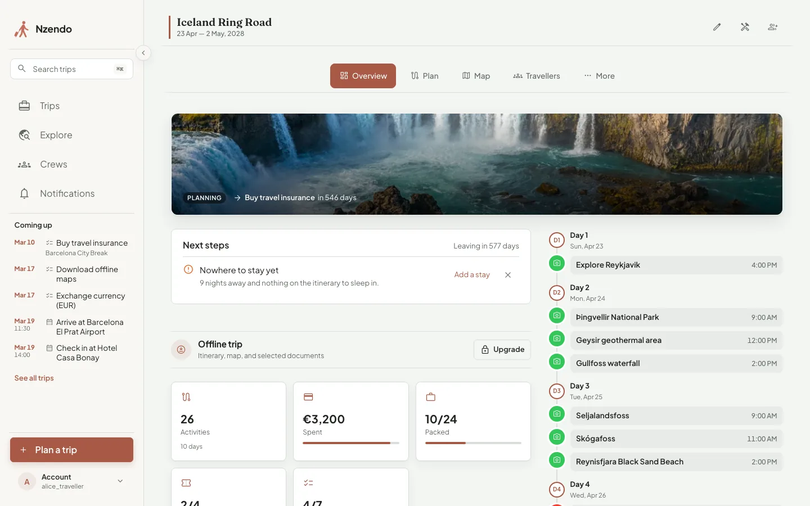This screenshot has width=810, height=506.
Task: Open the See all trips link
Action: pyautogui.click(x=34, y=378)
